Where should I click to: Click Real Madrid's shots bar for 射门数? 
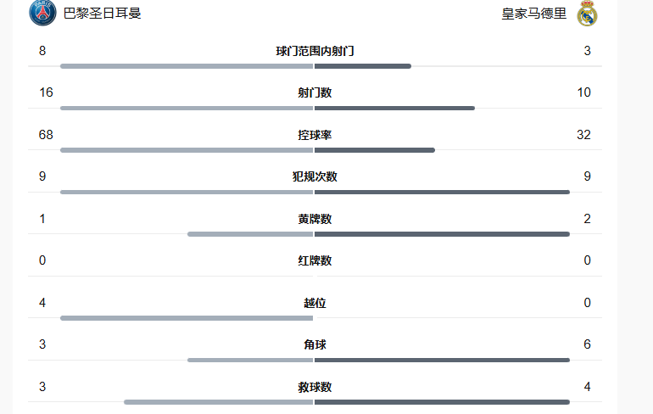tap(394, 109)
